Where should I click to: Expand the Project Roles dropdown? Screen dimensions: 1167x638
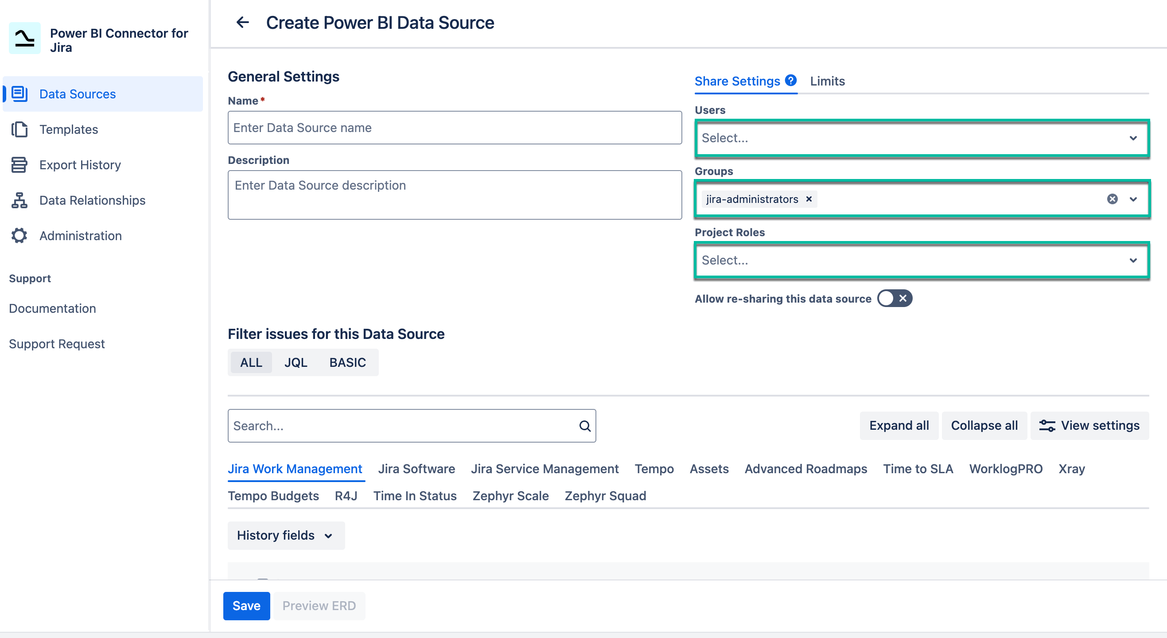[x=922, y=260]
